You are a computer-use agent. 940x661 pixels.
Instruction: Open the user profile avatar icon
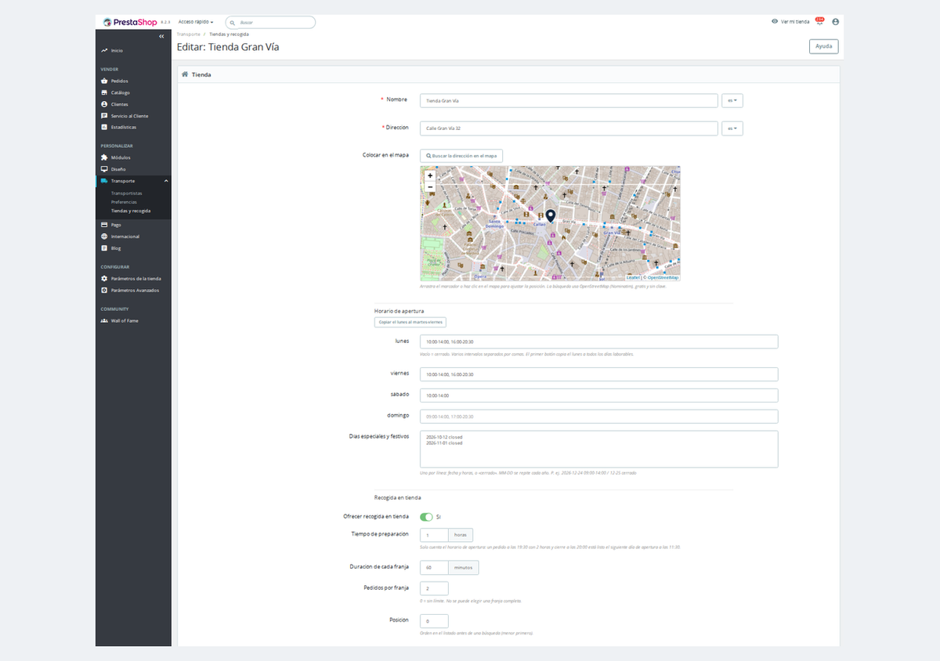pyautogui.click(x=835, y=22)
